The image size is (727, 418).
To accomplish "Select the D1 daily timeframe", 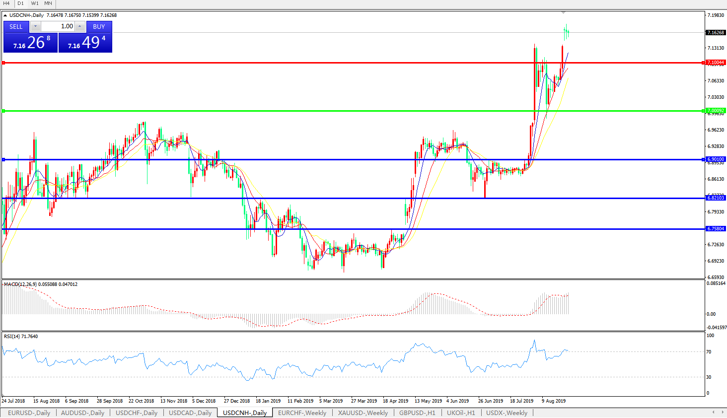I will tap(20, 3).
